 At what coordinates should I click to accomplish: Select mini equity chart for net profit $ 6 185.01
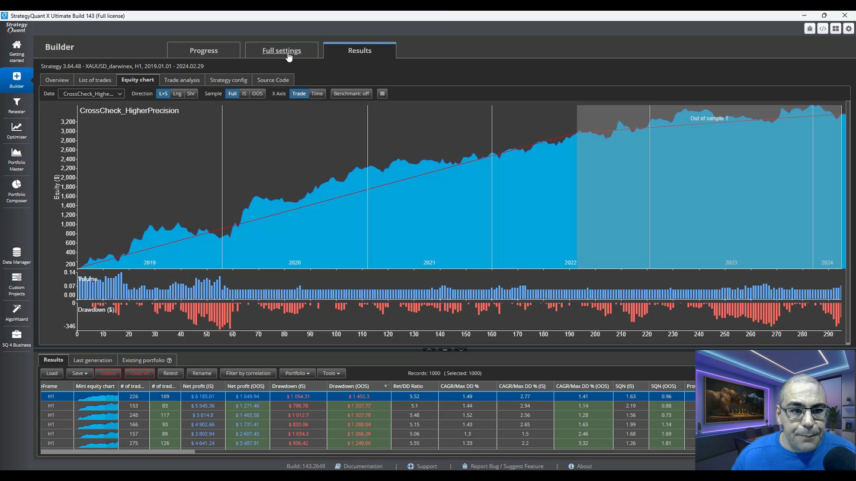pyautogui.click(x=96, y=396)
